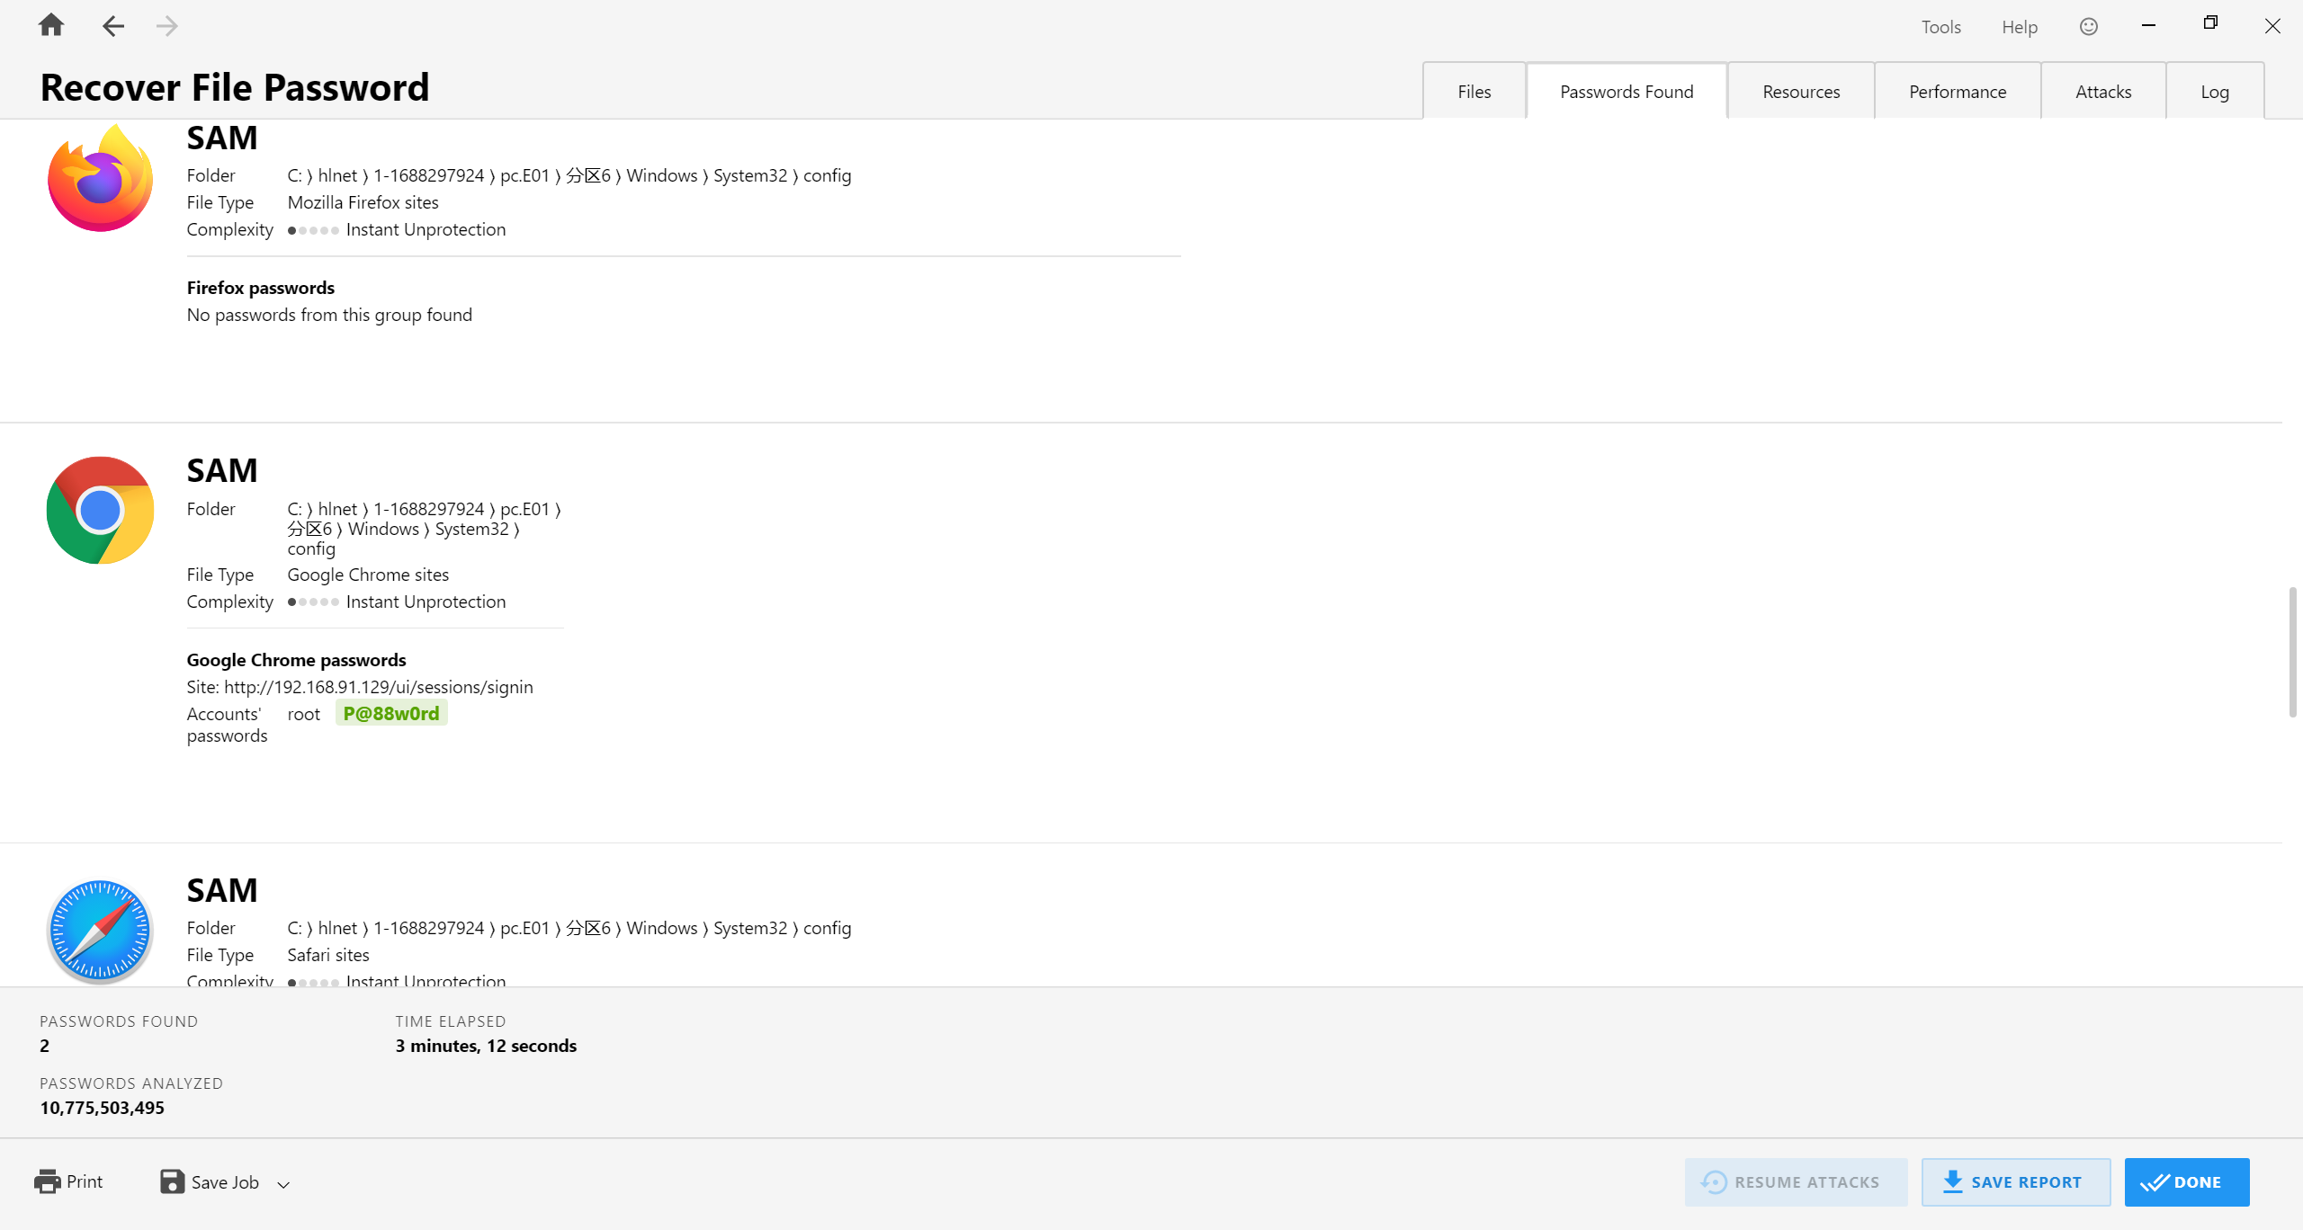Click the Save Job disk icon
2303x1230 pixels.
172,1181
